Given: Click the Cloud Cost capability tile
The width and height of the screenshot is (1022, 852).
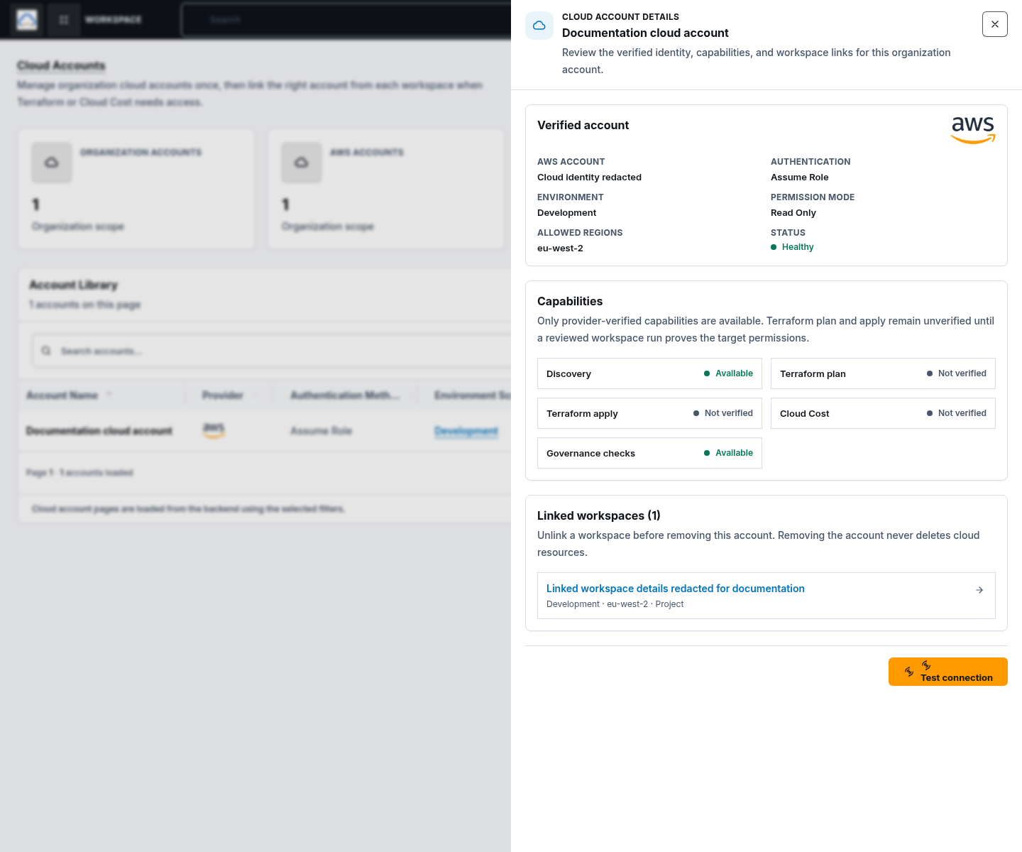Looking at the screenshot, I should (x=883, y=413).
